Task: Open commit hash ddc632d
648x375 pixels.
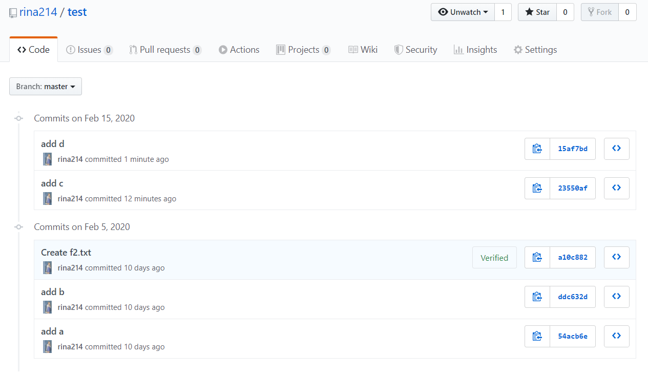Action: 573,297
